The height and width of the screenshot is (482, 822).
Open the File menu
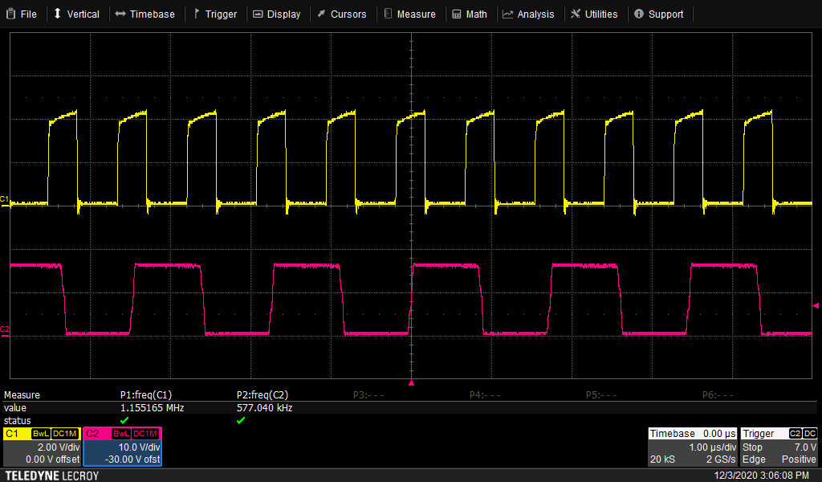coord(22,13)
